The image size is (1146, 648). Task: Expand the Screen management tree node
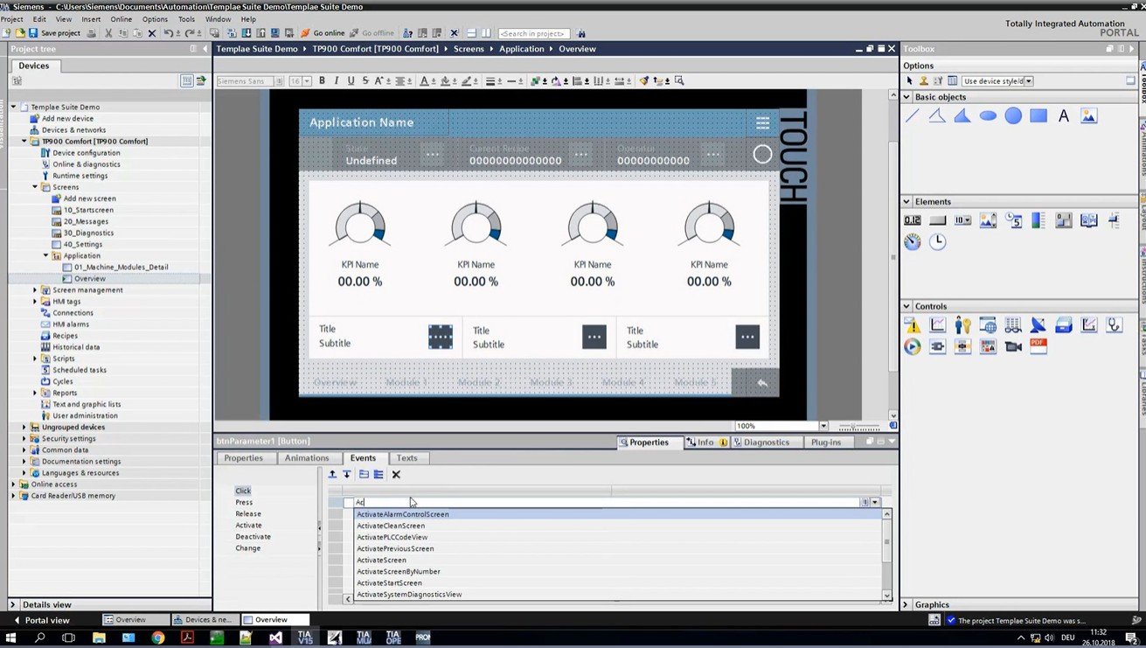(x=35, y=289)
